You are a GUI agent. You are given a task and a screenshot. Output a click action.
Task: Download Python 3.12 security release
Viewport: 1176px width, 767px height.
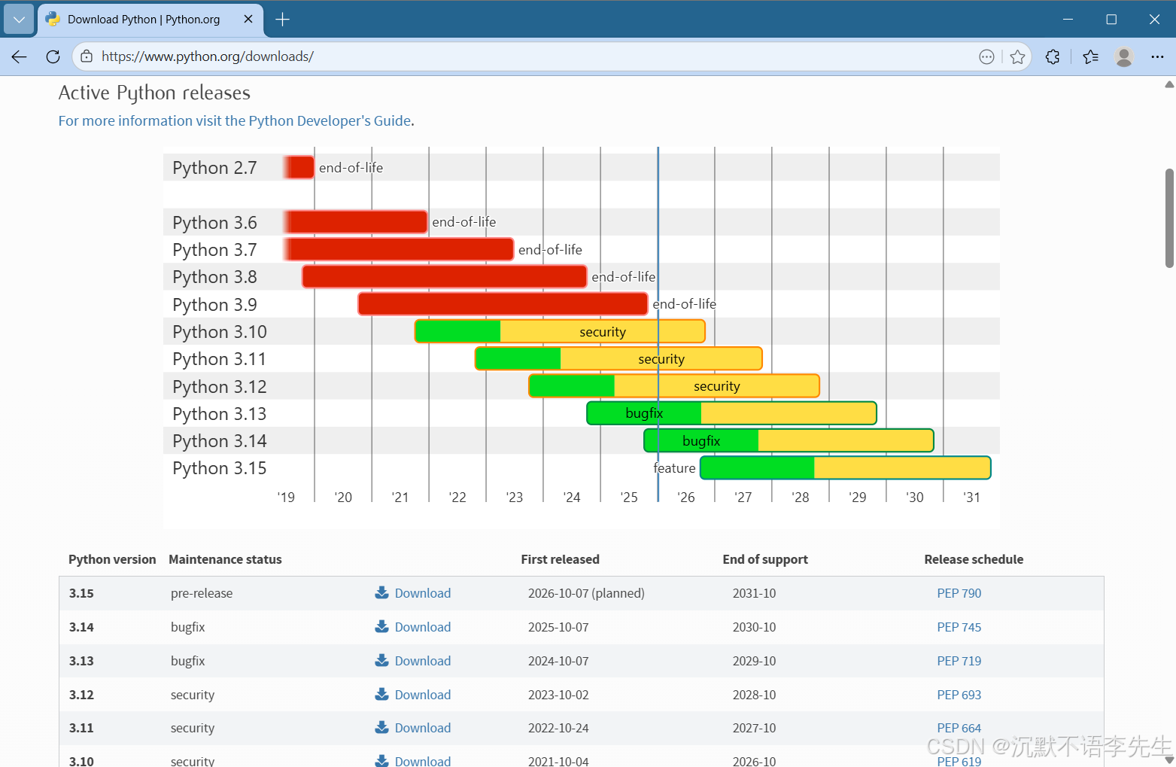click(x=423, y=695)
